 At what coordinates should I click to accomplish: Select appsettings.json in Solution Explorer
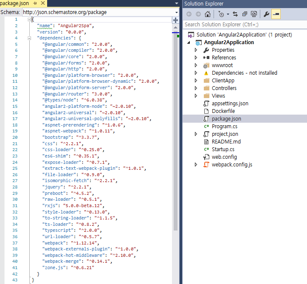230,103
